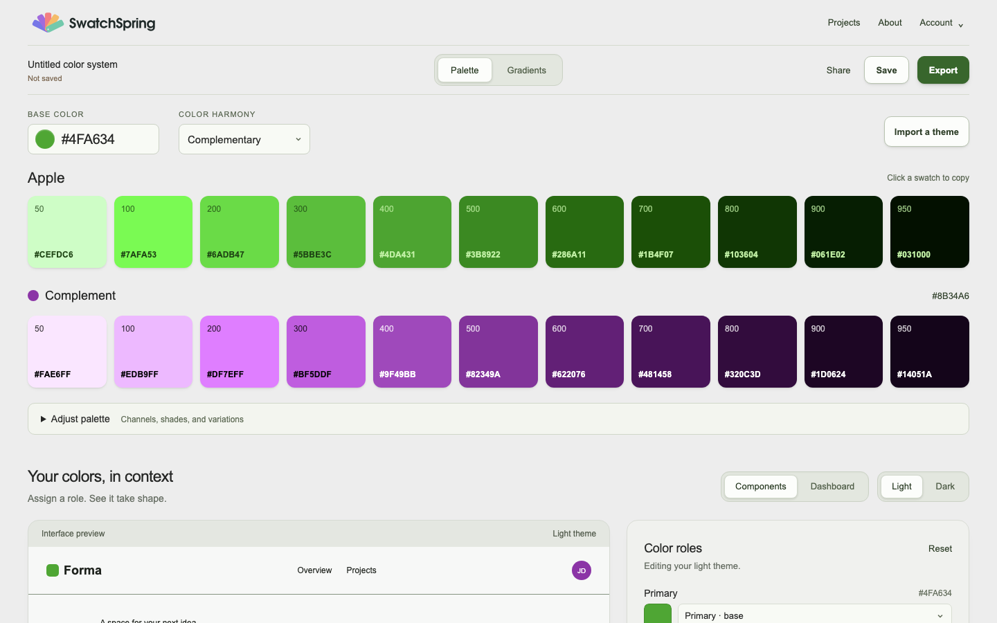
Task: Copy the Complement 950 swatch #14051A
Action: [x=930, y=352]
